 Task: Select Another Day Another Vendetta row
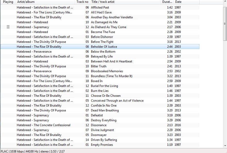pyautogui.click(x=100, y=17)
